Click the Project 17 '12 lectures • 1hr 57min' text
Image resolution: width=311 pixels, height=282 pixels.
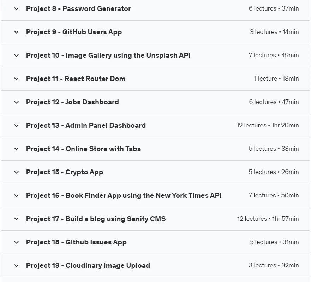point(268,219)
